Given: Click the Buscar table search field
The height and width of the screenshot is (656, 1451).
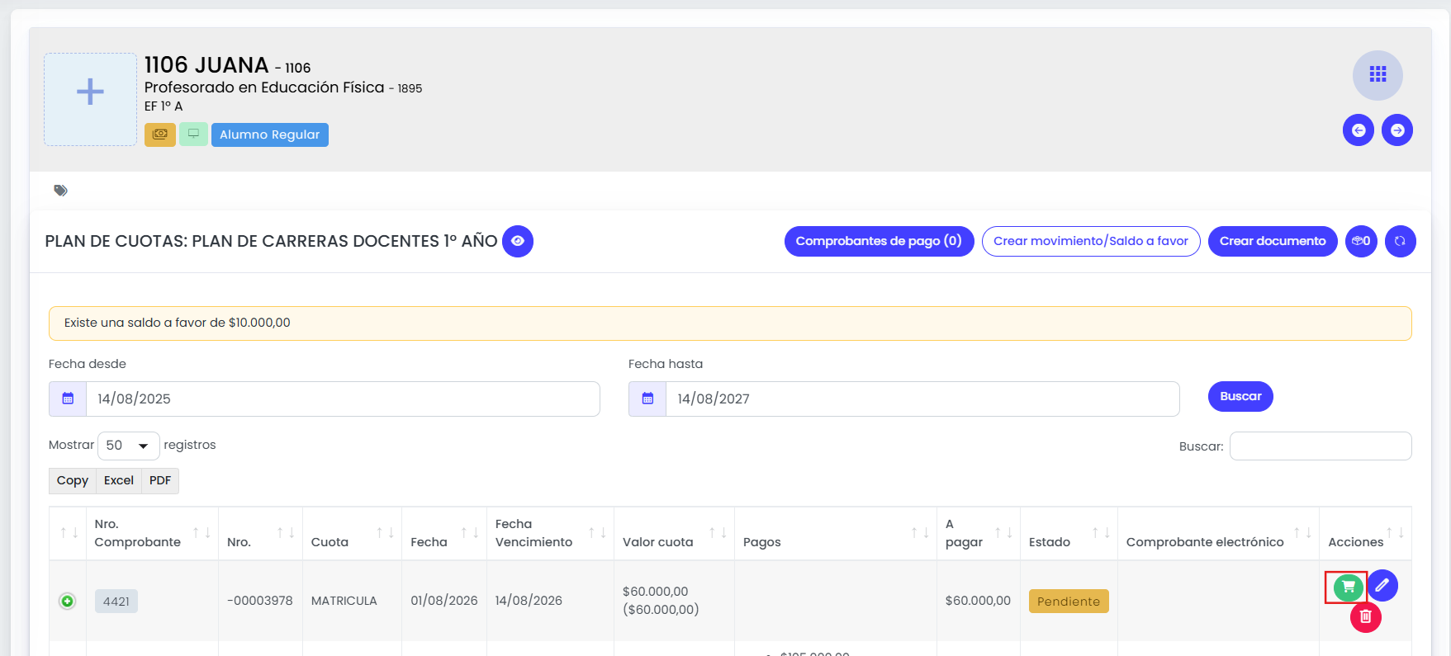Looking at the screenshot, I should point(1321,446).
